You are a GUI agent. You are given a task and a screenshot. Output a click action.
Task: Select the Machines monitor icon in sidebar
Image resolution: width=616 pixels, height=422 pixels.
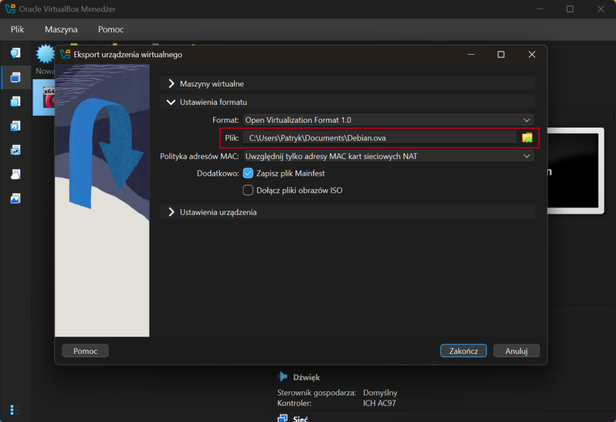coord(16,77)
